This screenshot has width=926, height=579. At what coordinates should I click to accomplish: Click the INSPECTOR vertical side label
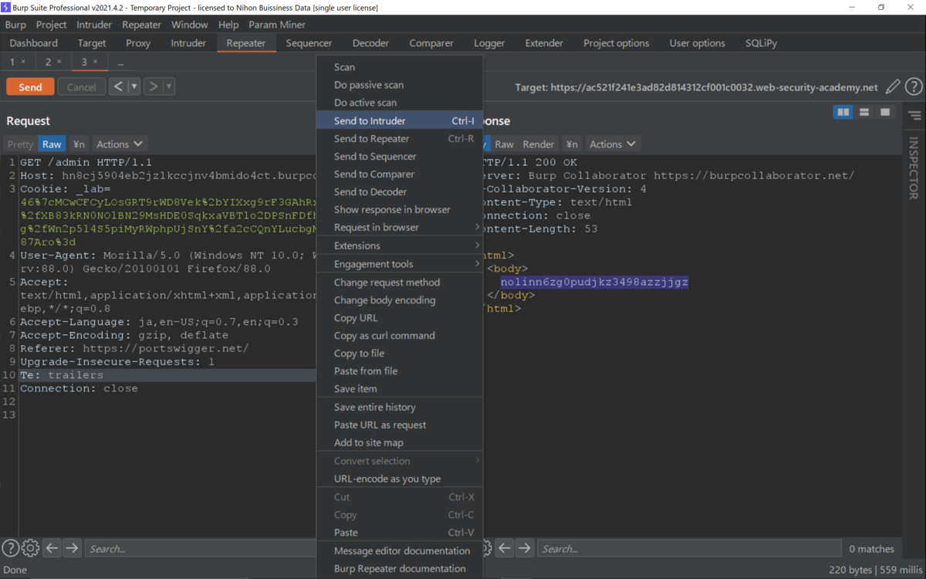(x=914, y=168)
